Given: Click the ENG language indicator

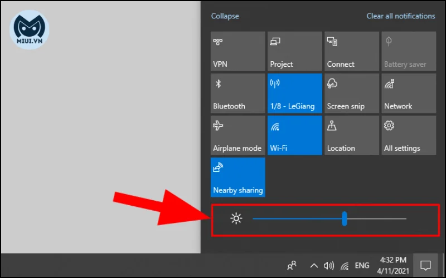Looking at the screenshot, I should coord(362,266).
